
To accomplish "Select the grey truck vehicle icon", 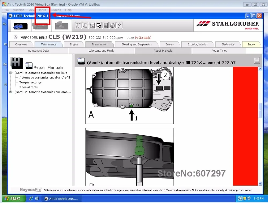I will pos(61,26).
